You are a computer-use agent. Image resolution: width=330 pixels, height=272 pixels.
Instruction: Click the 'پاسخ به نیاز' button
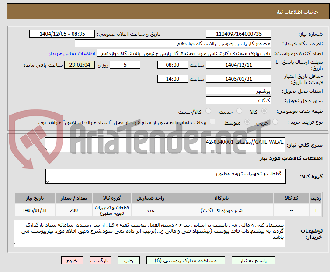(254, 261)
